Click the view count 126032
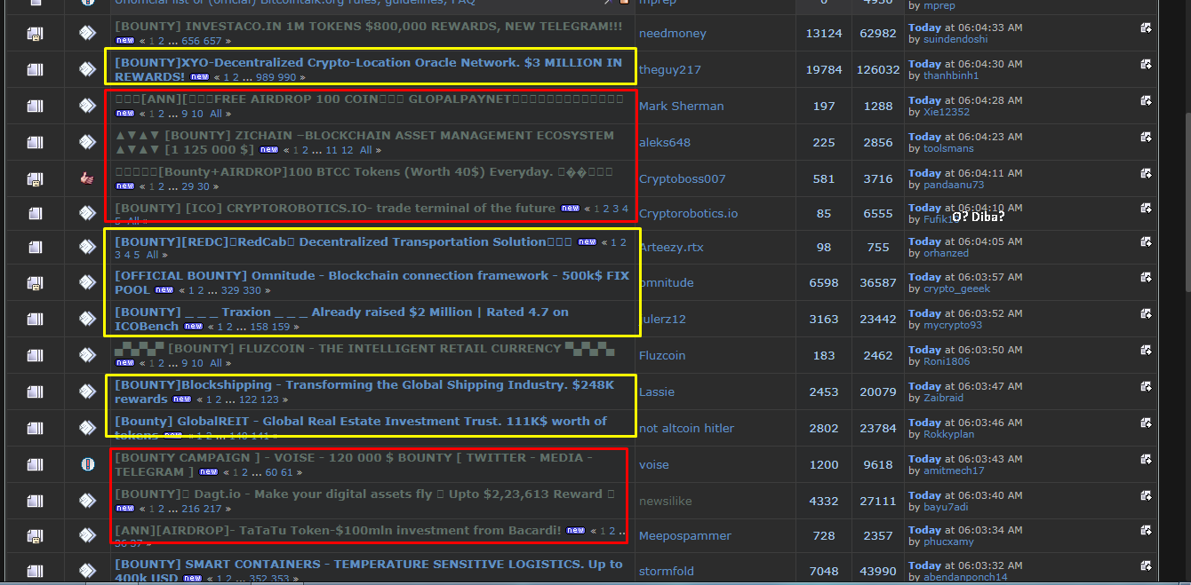Viewport: 1191px width, 585px height. [x=878, y=69]
